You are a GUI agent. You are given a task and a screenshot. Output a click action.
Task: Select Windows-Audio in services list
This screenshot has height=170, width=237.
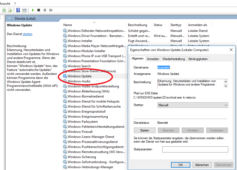[79, 81]
